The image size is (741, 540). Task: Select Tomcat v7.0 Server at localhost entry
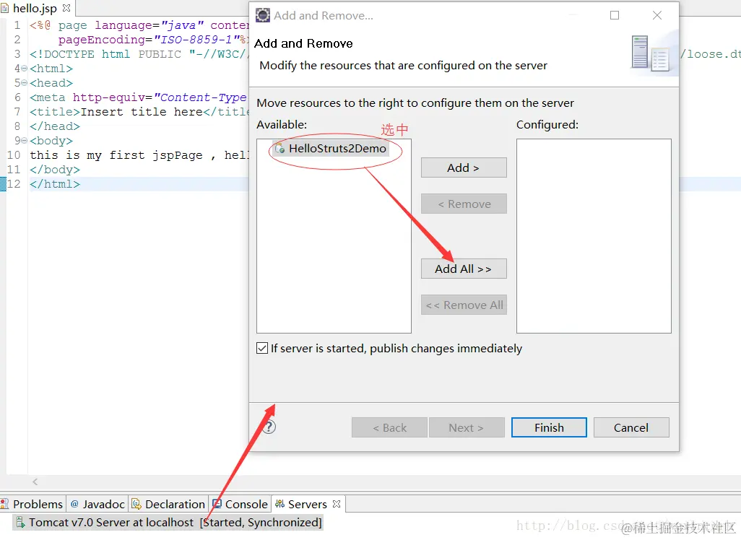point(168,523)
